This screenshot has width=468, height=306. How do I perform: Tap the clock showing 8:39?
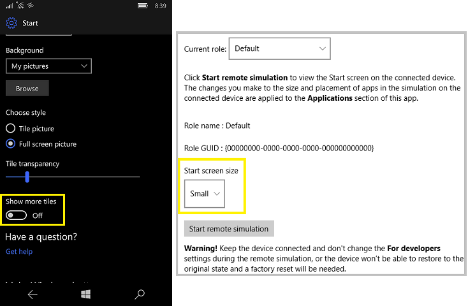click(161, 6)
